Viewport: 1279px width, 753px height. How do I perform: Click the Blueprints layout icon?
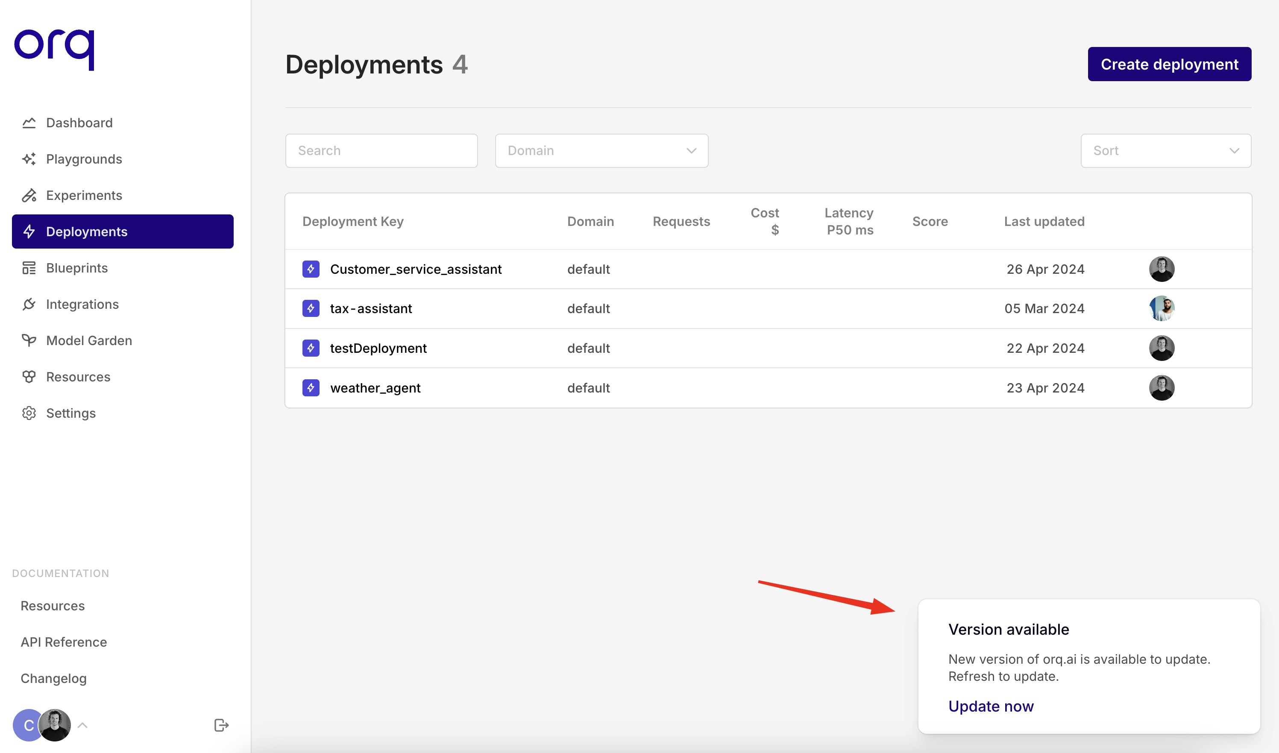[x=29, y=268]
